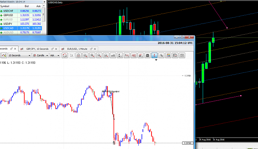258x149 pixels.
Task: Open the 10 Seconds period dropdown
Action: pos(19,56)
